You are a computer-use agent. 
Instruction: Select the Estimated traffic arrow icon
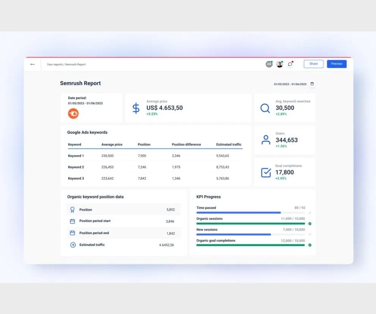click(x=73, y=244)
